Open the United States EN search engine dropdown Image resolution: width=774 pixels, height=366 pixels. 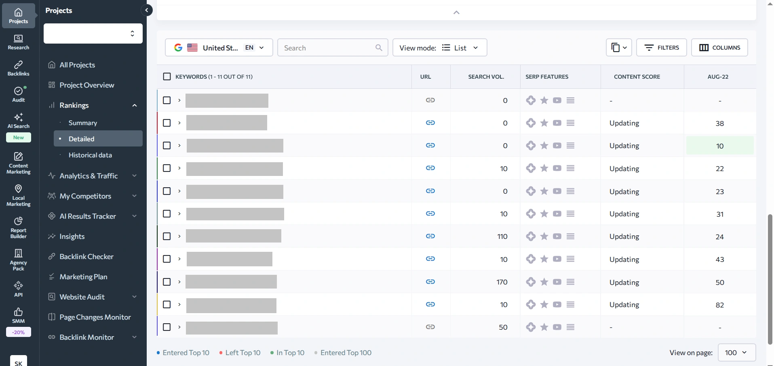point(219,48)
